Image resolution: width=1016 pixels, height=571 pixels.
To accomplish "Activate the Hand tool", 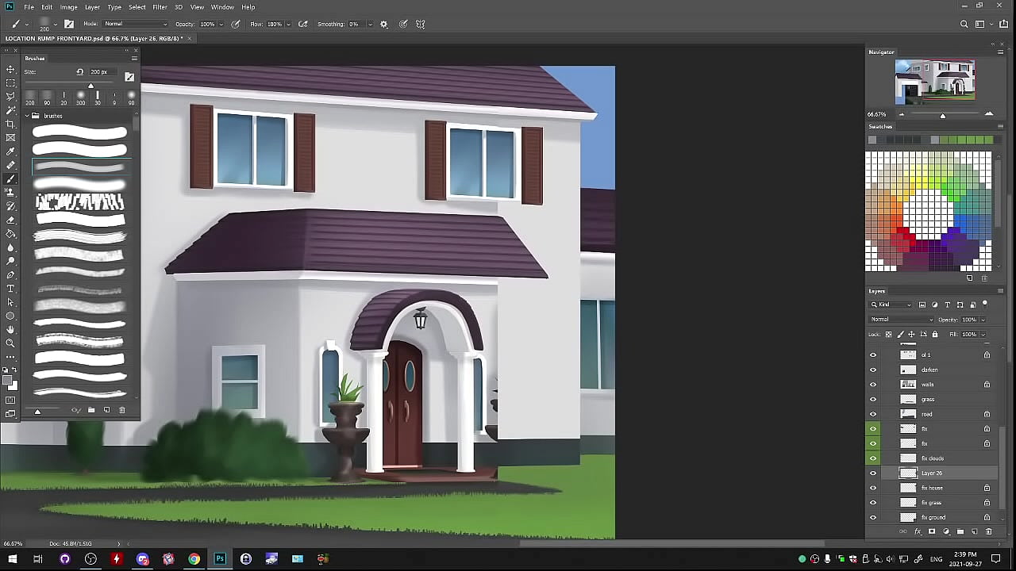I will click(x=10, y=329).
